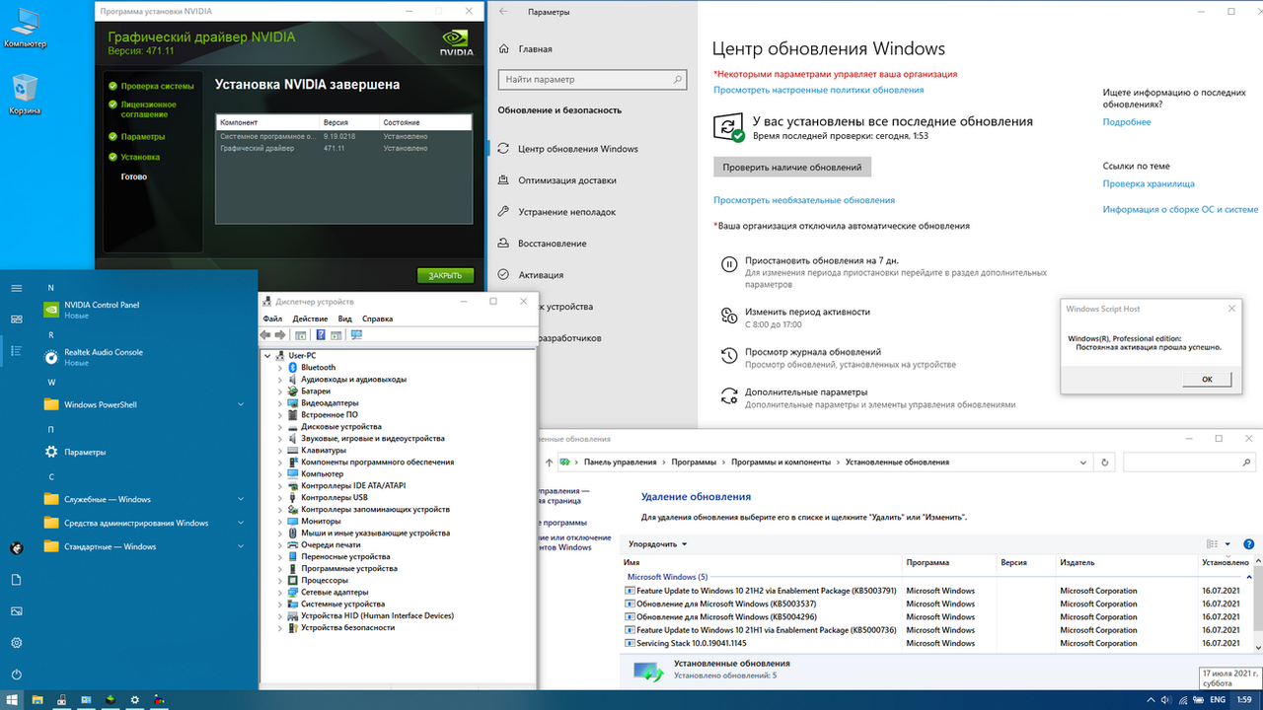The height and width of the screenshot is (710, 1263).
Task: Go to Главная in Settings sidebar
Action: [535, 48]
